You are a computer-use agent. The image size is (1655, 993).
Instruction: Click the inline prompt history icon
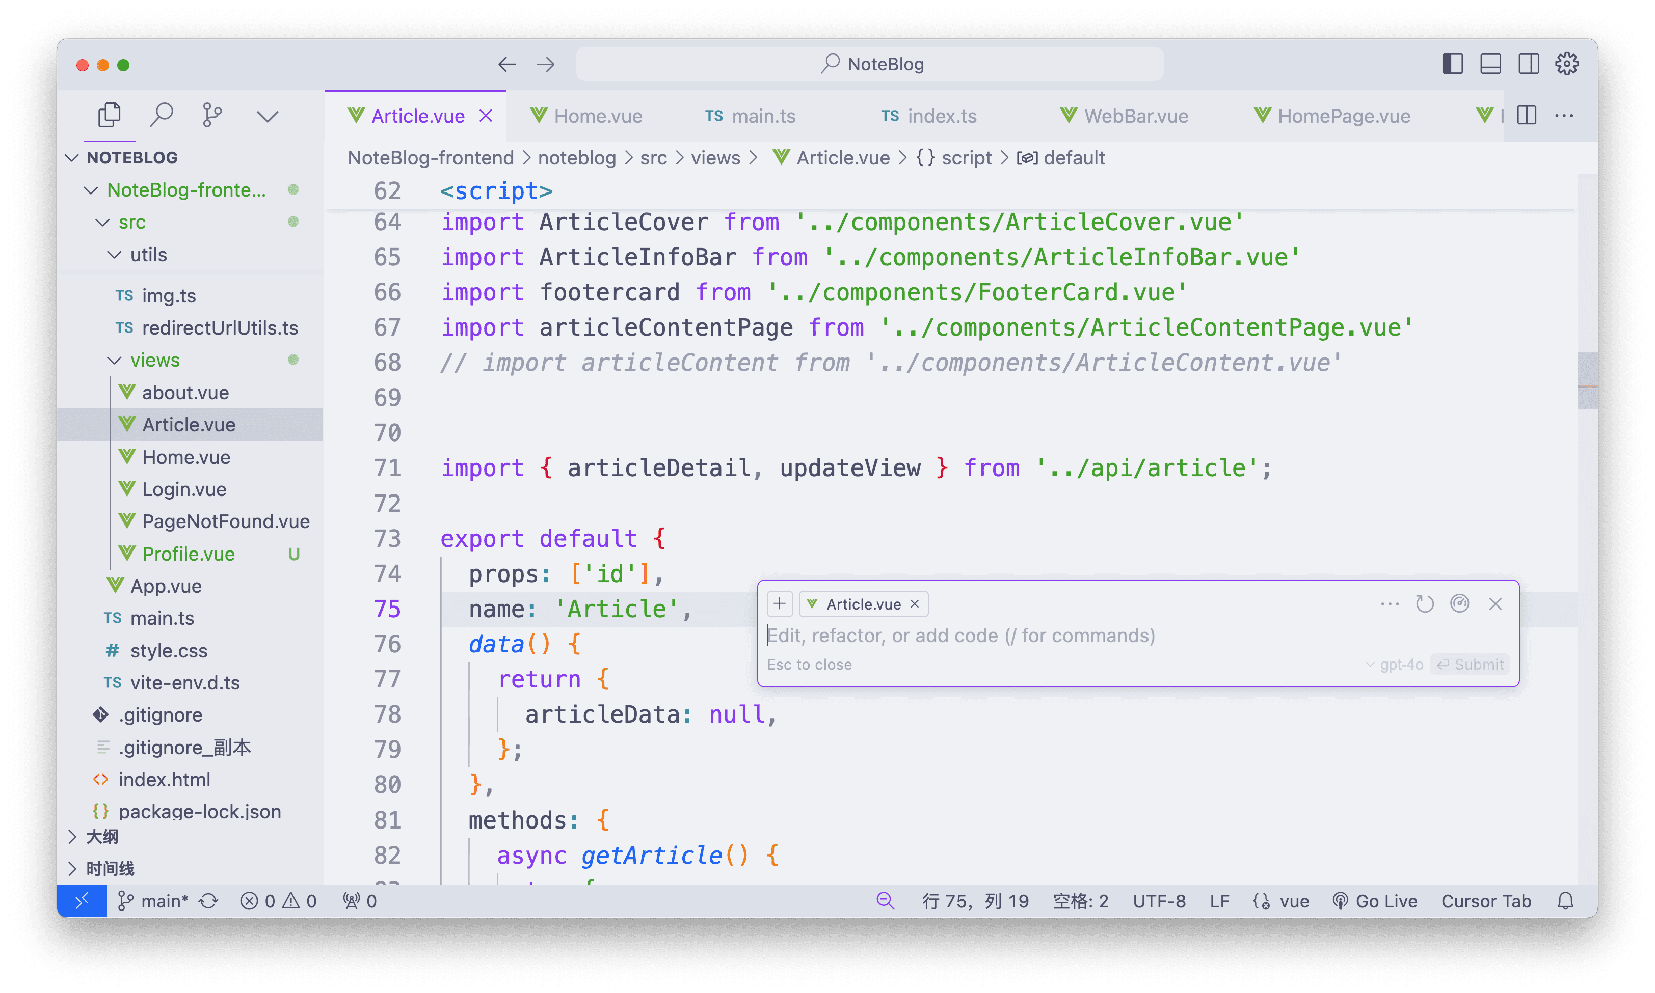coord(1424,603)
